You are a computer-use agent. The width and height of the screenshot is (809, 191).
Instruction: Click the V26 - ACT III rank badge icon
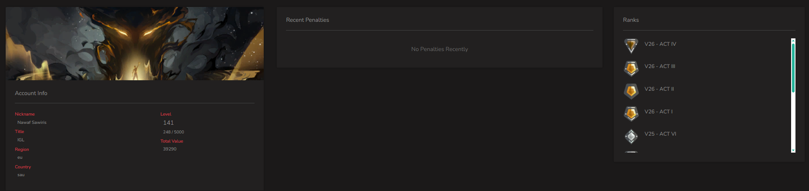pos(631,68)
